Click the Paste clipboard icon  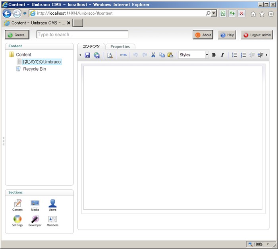pos(170,55)
